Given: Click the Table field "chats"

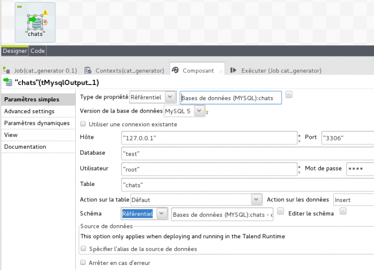Looking at the screenshot, I should (248, 185).
